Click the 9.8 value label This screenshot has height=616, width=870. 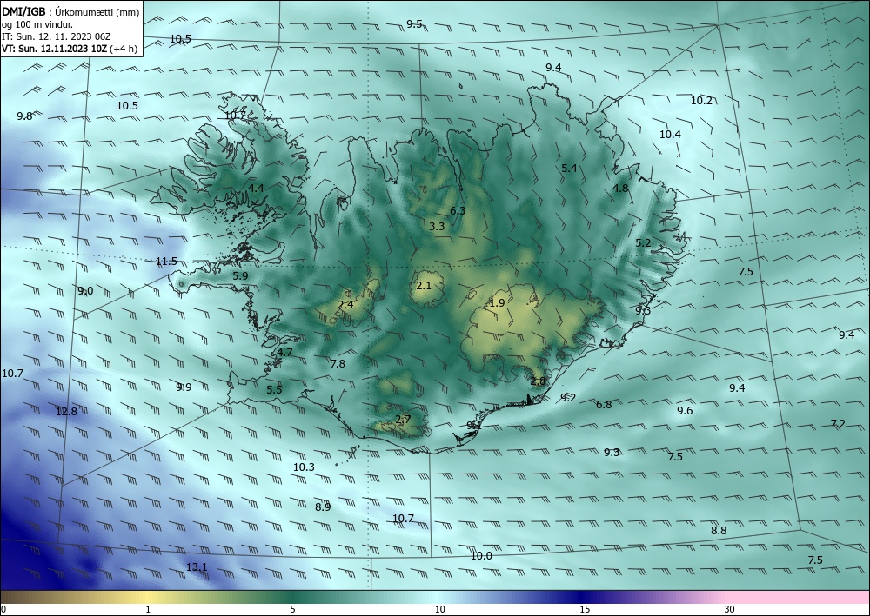24,116
